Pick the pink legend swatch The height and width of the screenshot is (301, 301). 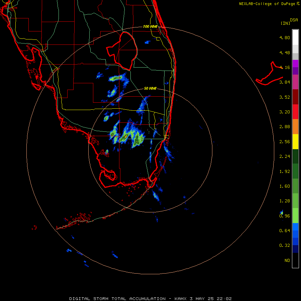295,82
